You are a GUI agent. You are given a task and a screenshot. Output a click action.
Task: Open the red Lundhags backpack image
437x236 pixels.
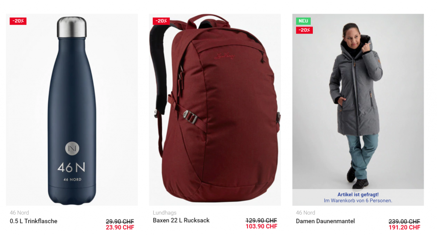pyautogui.click(x=215, y=109)
